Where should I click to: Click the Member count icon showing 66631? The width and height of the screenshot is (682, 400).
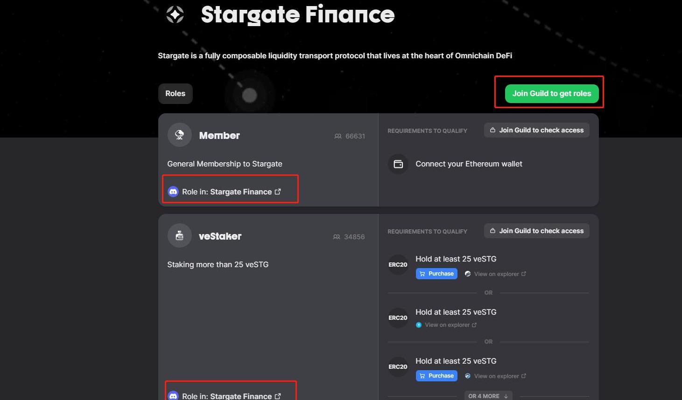338,136
